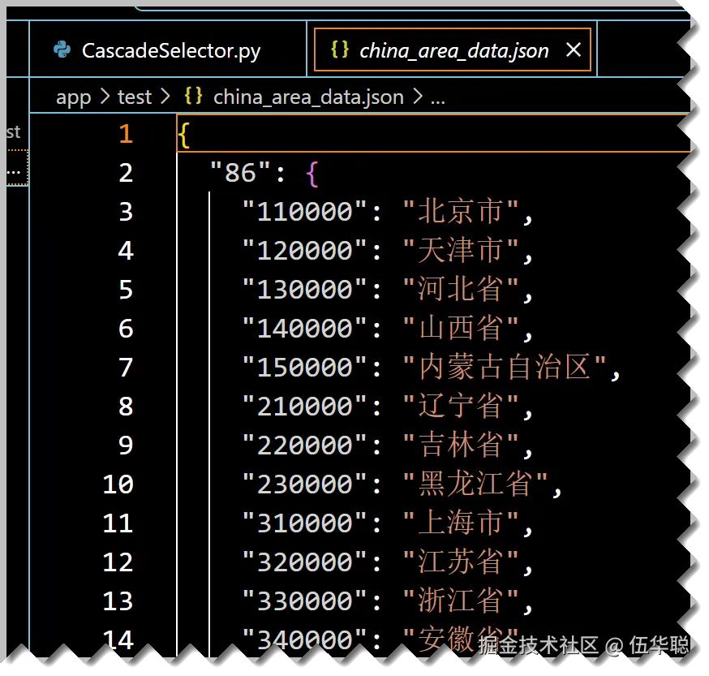Click the value "天津市"
The width and height of the screenshot is (709, 676).
coord(461,250)
